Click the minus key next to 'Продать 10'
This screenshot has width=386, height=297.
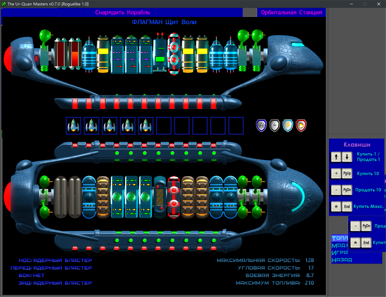point(336,190)
